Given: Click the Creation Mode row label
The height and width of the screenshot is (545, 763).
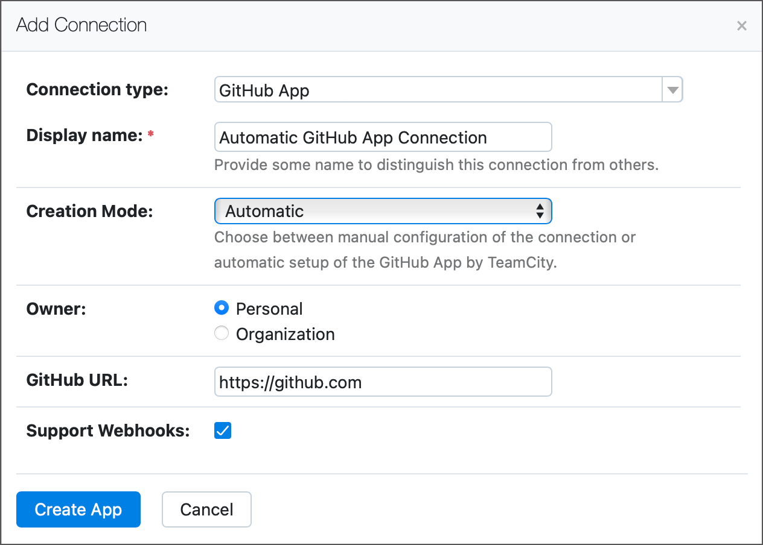Looking at the screenshot, I should (x=89, y=211).
